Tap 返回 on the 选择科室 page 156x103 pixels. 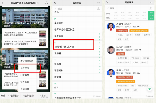[x=58, y=9]
